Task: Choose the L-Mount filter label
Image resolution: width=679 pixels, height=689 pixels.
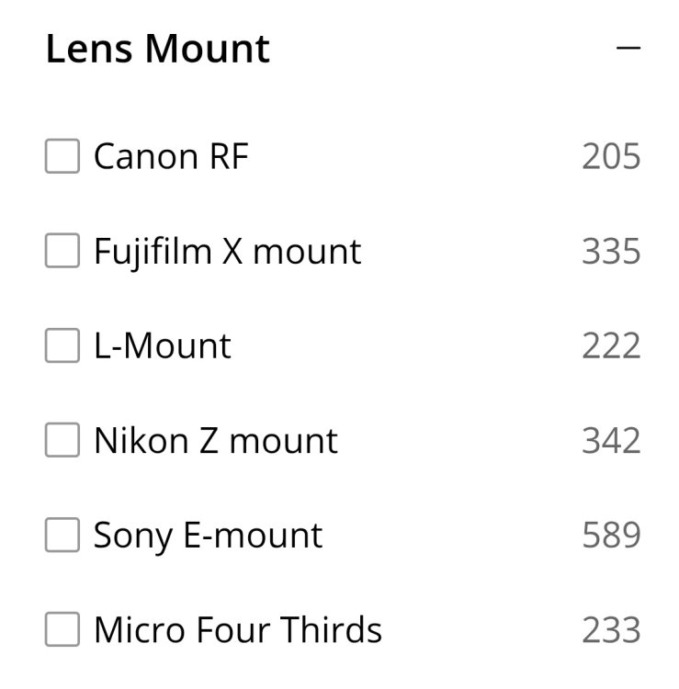Action: [x=163, y=345]
